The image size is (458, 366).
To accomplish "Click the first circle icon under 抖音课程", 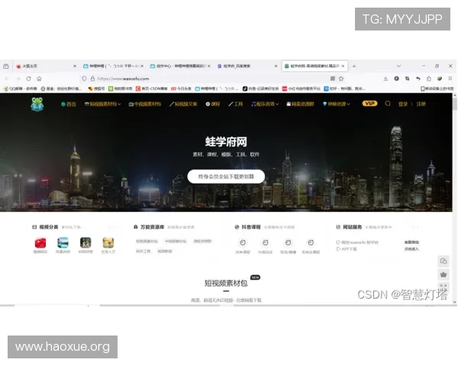I will point(243,242).
